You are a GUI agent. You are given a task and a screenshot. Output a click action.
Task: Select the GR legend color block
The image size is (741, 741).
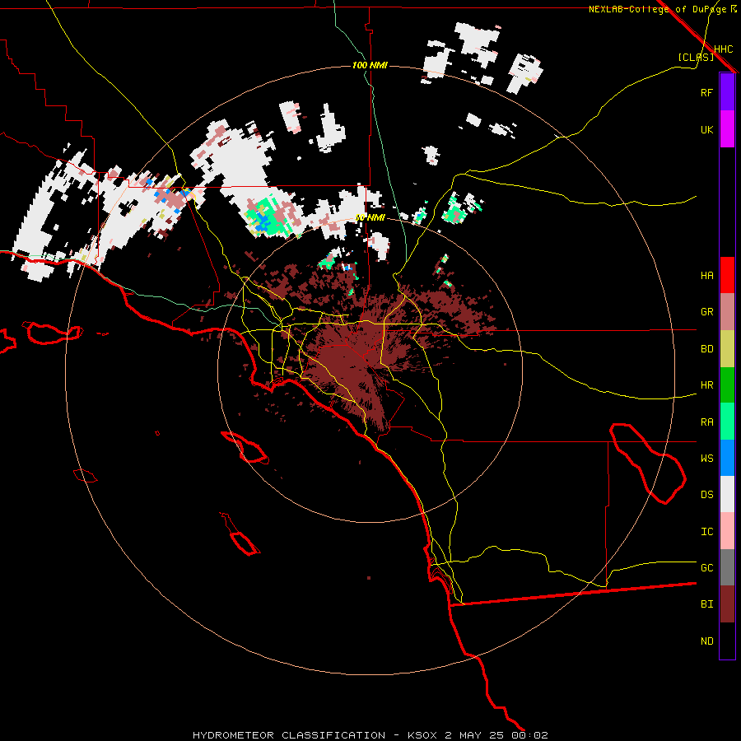[727, 312]
